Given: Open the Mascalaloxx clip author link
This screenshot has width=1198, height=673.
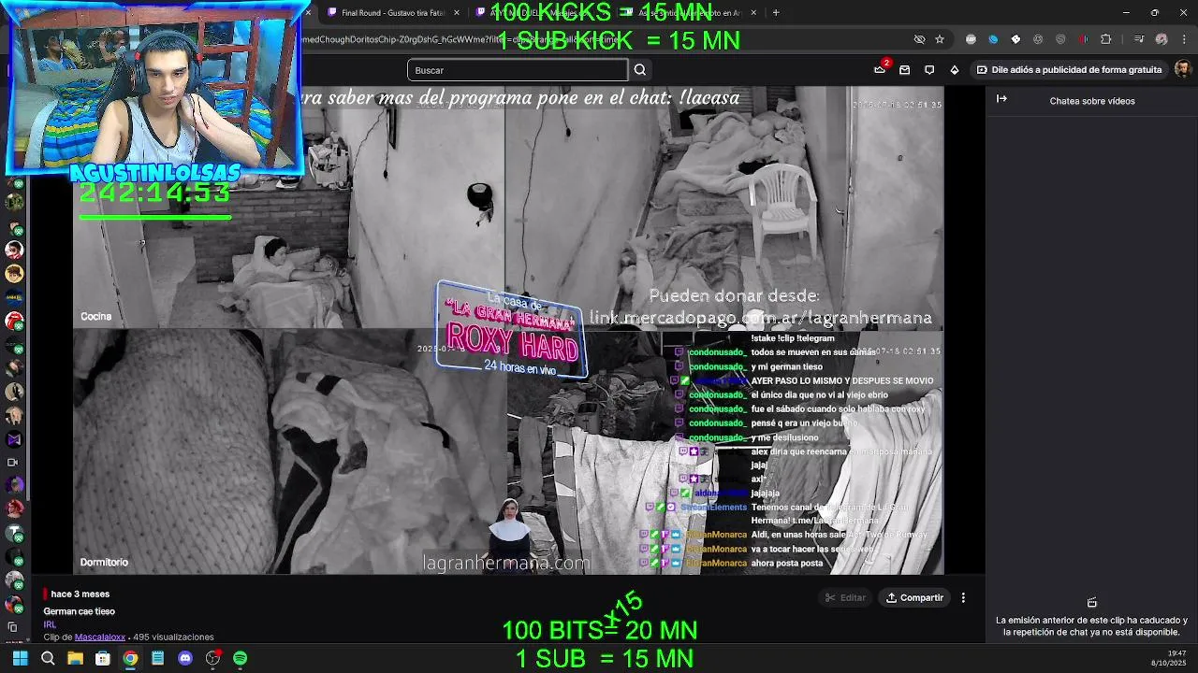Looking at the screenshot, I should (99, 637).
